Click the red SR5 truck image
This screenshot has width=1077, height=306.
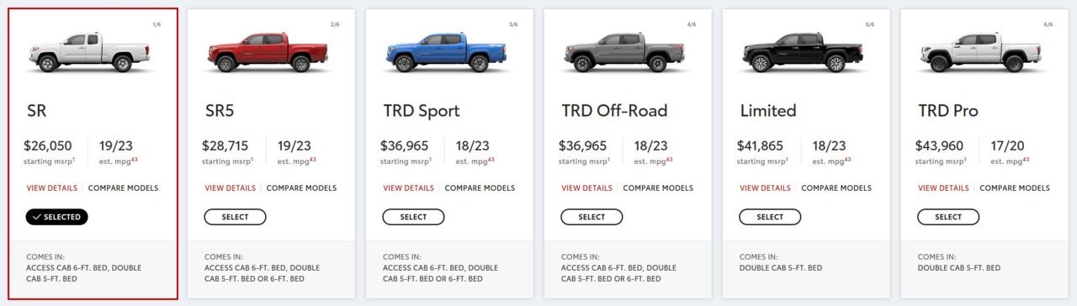tap(267, 52)
